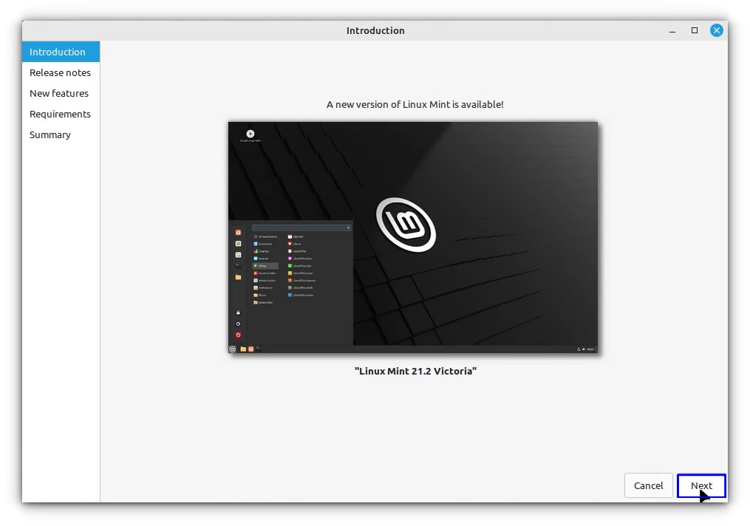Viewport: 750px width, 526px height.
Task: Click the Linux Mint desktop preview image
Action: pyautogui.click(x=413, y=237)
